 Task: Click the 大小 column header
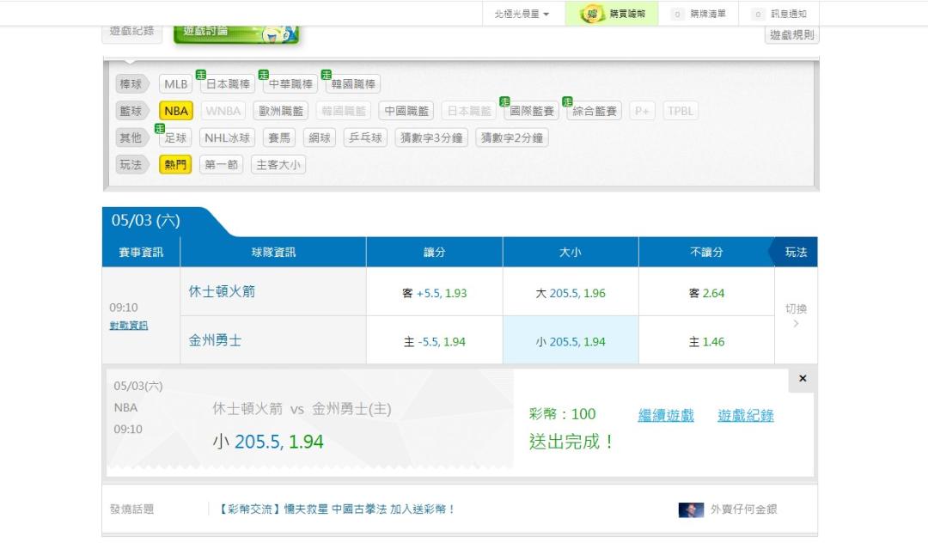571,252
